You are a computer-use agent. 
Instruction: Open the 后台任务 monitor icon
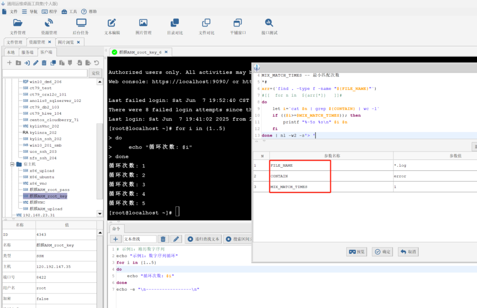coord(81,26)
